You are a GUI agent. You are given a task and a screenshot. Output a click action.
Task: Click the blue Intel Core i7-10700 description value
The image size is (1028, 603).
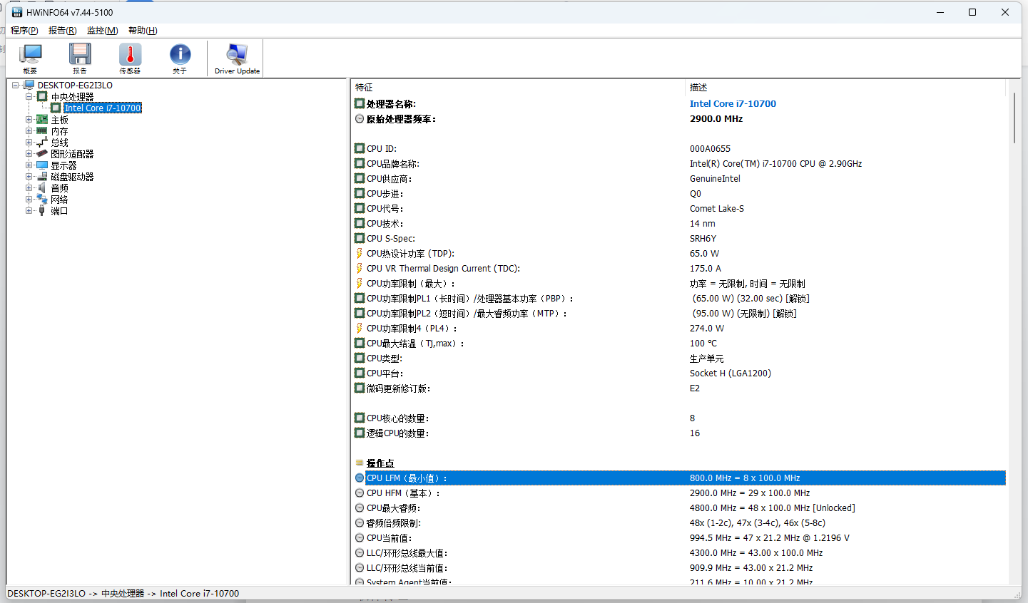click(733, 104)
